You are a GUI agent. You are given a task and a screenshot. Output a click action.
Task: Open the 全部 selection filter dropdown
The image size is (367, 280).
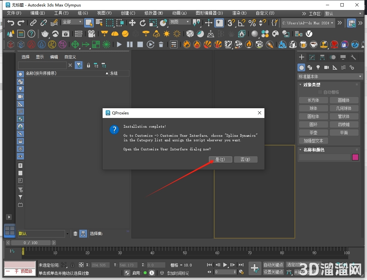(72, 22)
